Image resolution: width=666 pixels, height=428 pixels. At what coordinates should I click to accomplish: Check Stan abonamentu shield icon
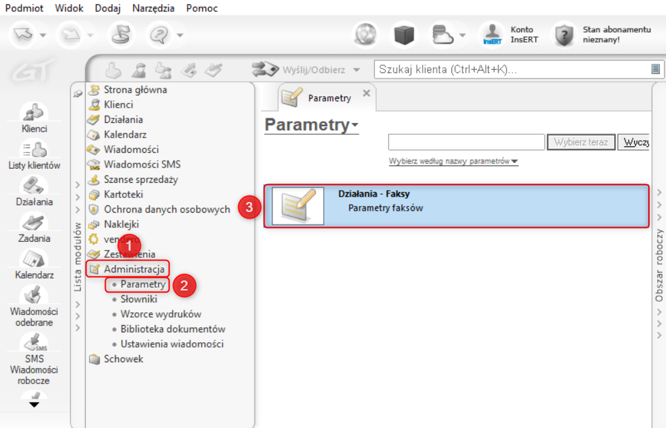click(x=564, y=35)
